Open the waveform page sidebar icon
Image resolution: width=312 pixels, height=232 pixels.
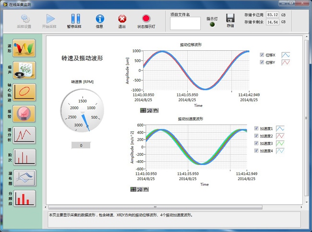(x=24, y=48)
